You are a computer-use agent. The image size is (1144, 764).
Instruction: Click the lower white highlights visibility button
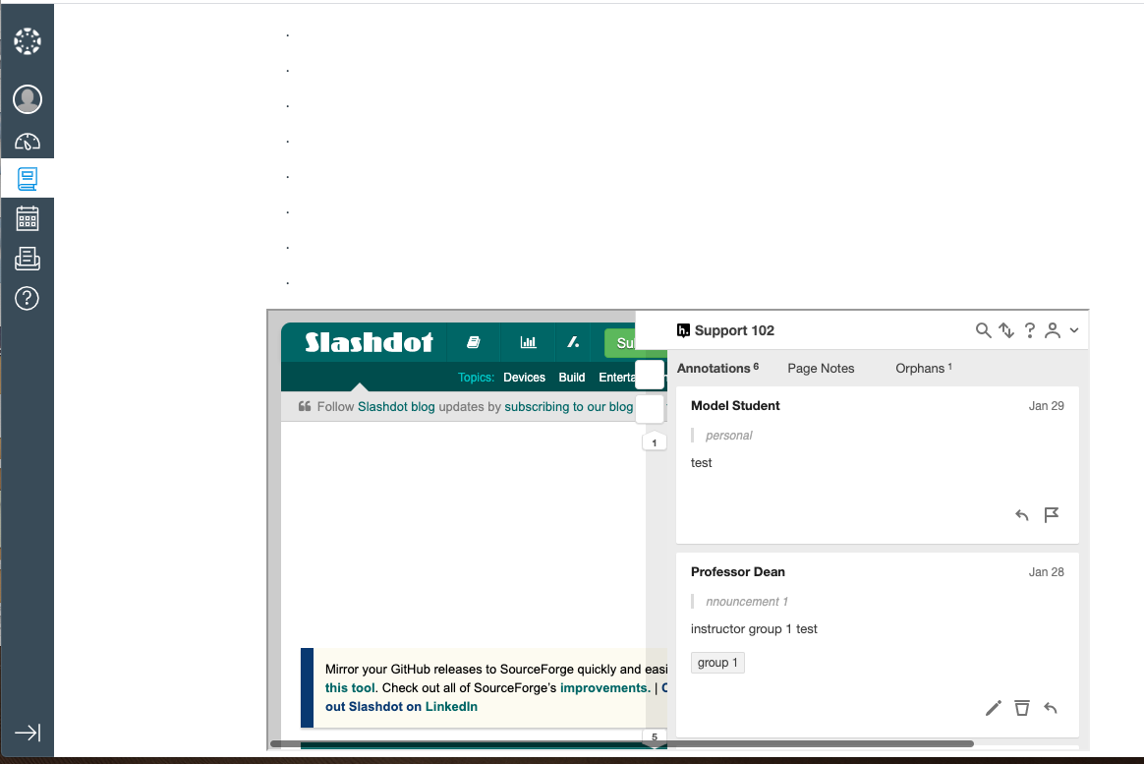650,409
